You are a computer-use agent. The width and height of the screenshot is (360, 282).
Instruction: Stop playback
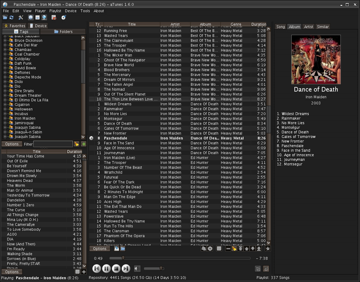point(116,269)
